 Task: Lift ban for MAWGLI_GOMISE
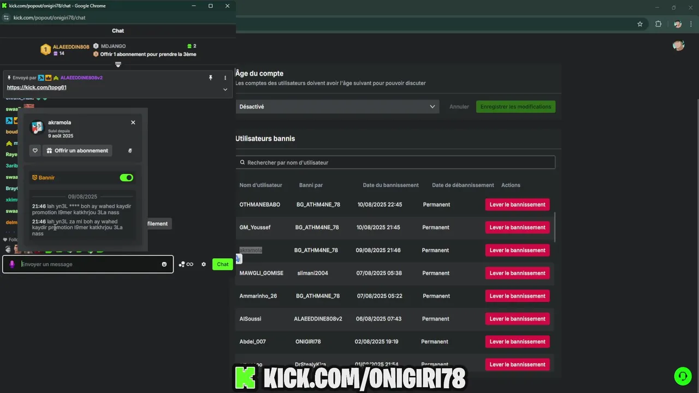517,273
